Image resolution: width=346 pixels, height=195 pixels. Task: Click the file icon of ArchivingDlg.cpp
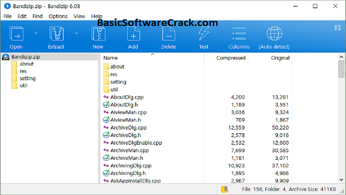[106, 166]
